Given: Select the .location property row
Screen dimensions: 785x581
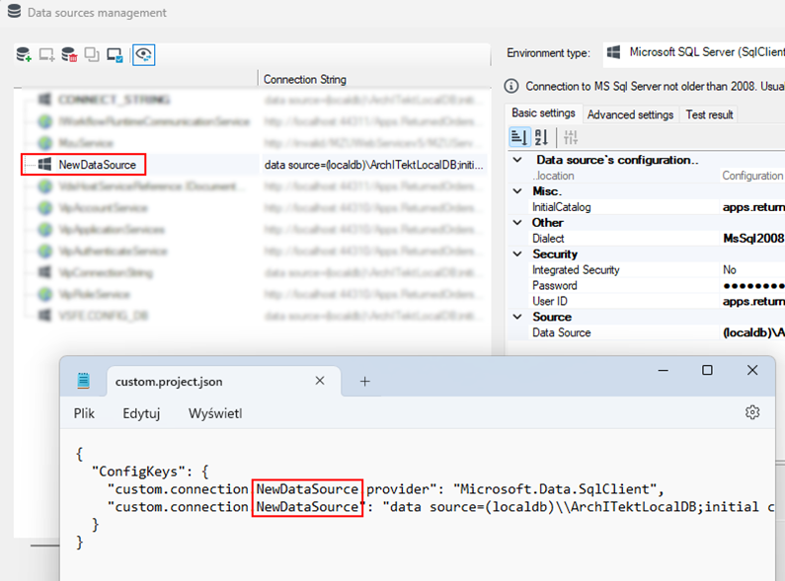Looking at the screenshot, I should [x=657, y=176].
